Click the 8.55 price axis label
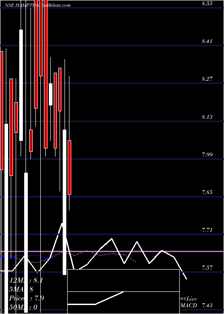Screen dimensions: 224x314 click(x=207, y=4)
